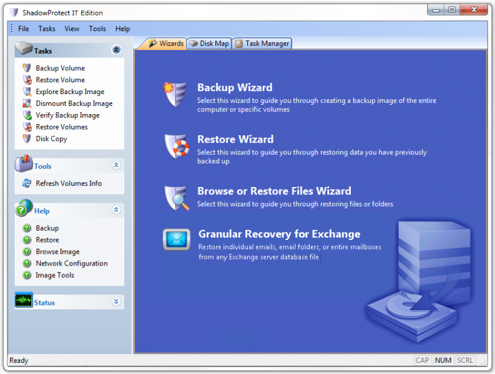Expand the Status panel chevron
495x374 pixels.
tap(117, 302)
